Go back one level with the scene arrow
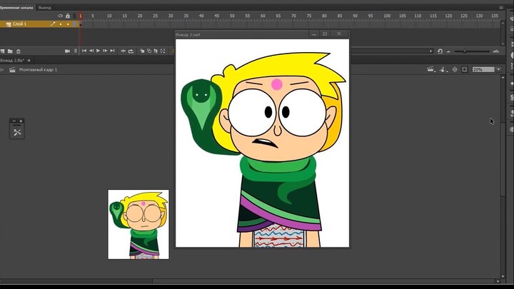Image resolution: width=514 pixels, height=289 pixels. coord(1,69)
